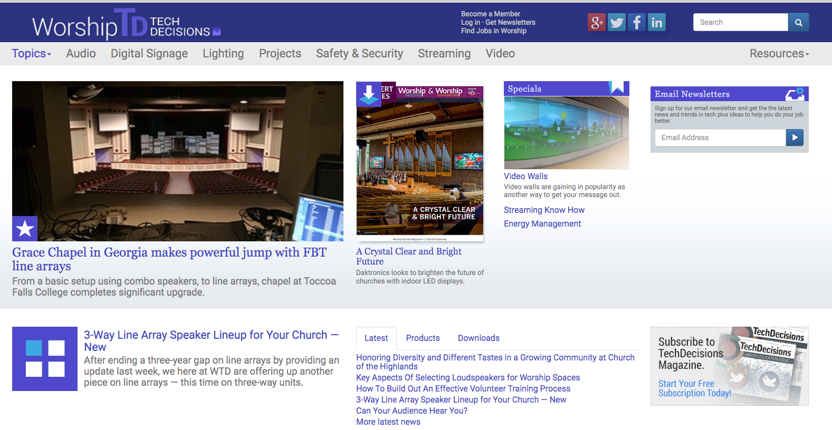The width and height of the screenshot is (832, 430).
Task: Open the Energy Management link
Action: [x=542, y=224]
